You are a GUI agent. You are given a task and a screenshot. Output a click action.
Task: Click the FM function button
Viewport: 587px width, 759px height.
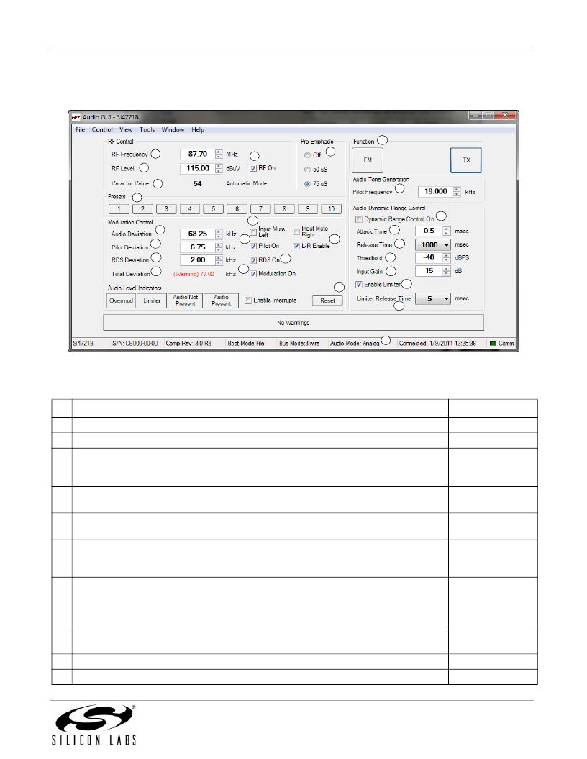(x=368, y=160)
